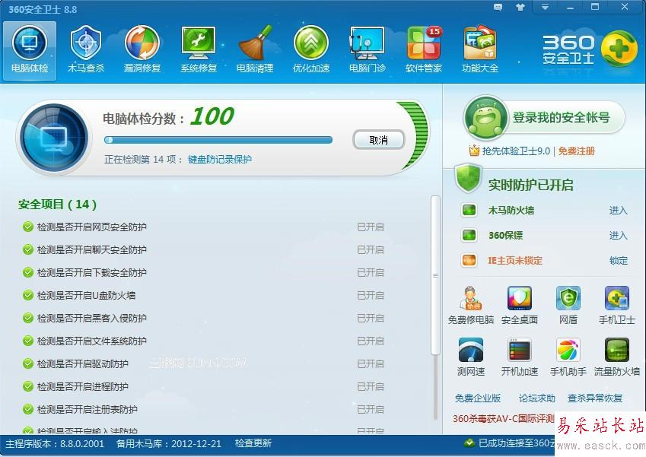Open the 木马查杀 trojan scan
Image resolution: width=646 pixels, height=457 pixels.
[x=86, y=51]
